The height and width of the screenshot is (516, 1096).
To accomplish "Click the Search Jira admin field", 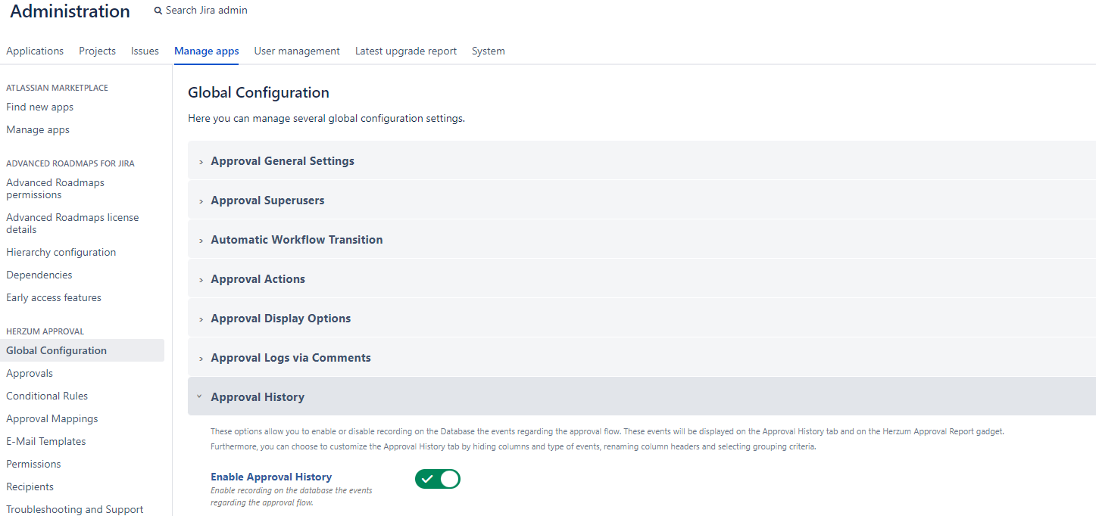I will (x=206, y=11).
